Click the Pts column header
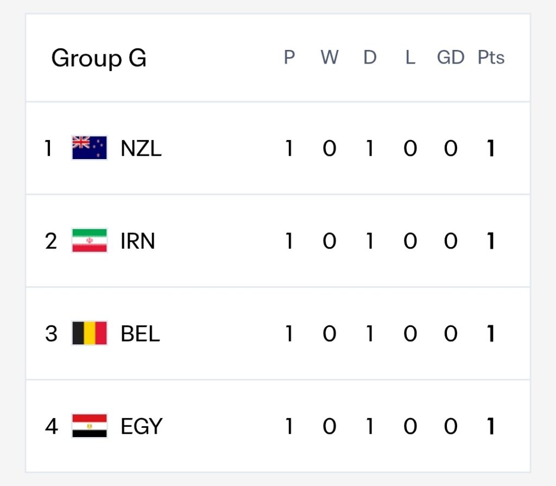556x486 pixels. [491, 57]
